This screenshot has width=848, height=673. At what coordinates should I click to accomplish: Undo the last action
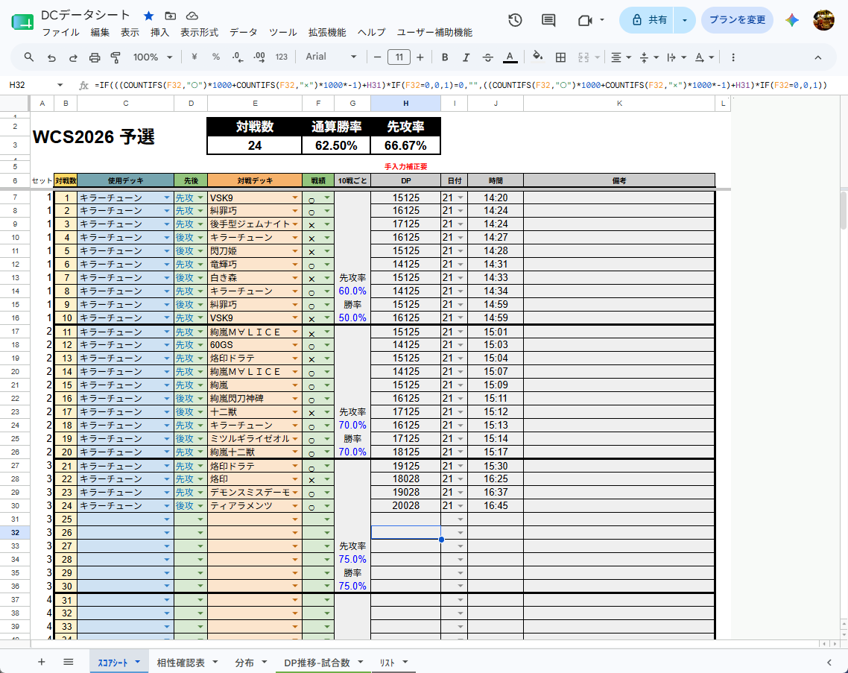(51, 57)
